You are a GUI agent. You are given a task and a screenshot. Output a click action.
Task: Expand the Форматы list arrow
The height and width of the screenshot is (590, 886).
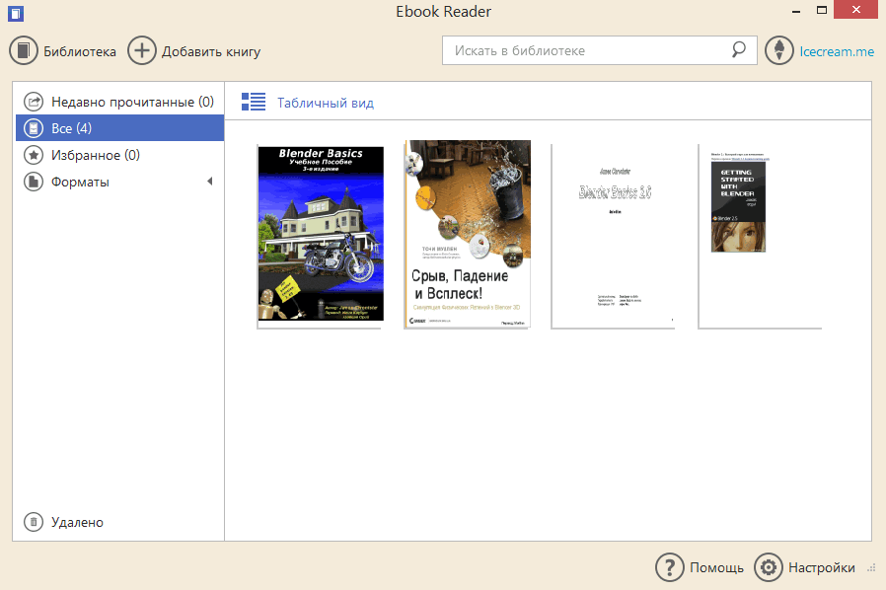209,182
